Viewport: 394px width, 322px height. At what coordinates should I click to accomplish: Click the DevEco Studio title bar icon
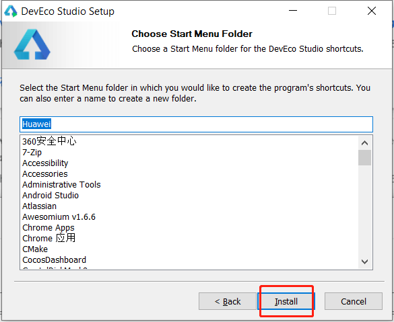tap(11, 11)
